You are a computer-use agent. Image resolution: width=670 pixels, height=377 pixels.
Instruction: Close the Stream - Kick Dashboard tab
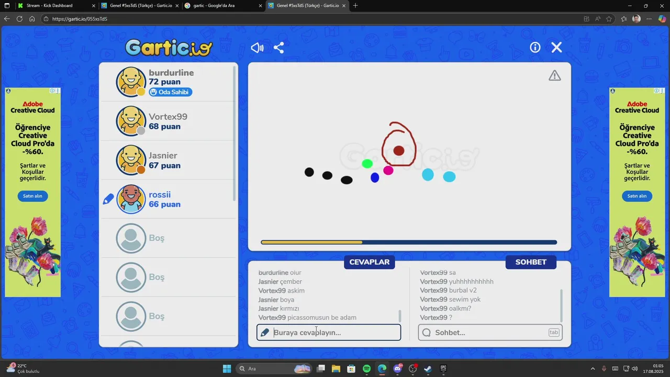94,5
